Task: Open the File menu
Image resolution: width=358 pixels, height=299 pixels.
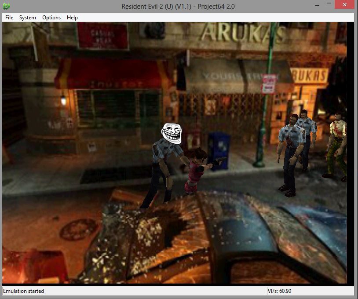Action: pos(9,18)
